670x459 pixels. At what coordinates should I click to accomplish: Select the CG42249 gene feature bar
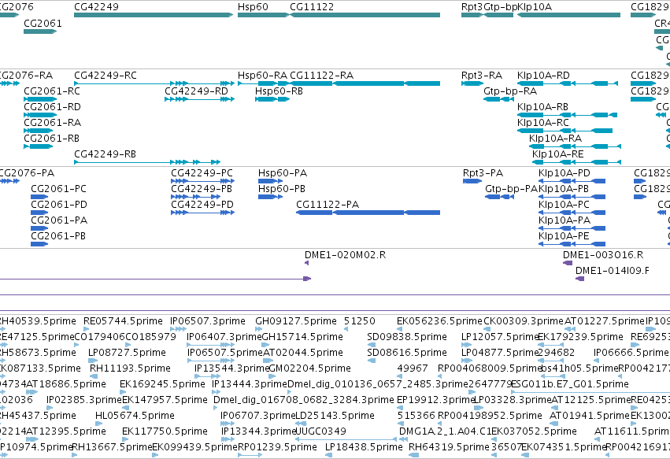154,15
